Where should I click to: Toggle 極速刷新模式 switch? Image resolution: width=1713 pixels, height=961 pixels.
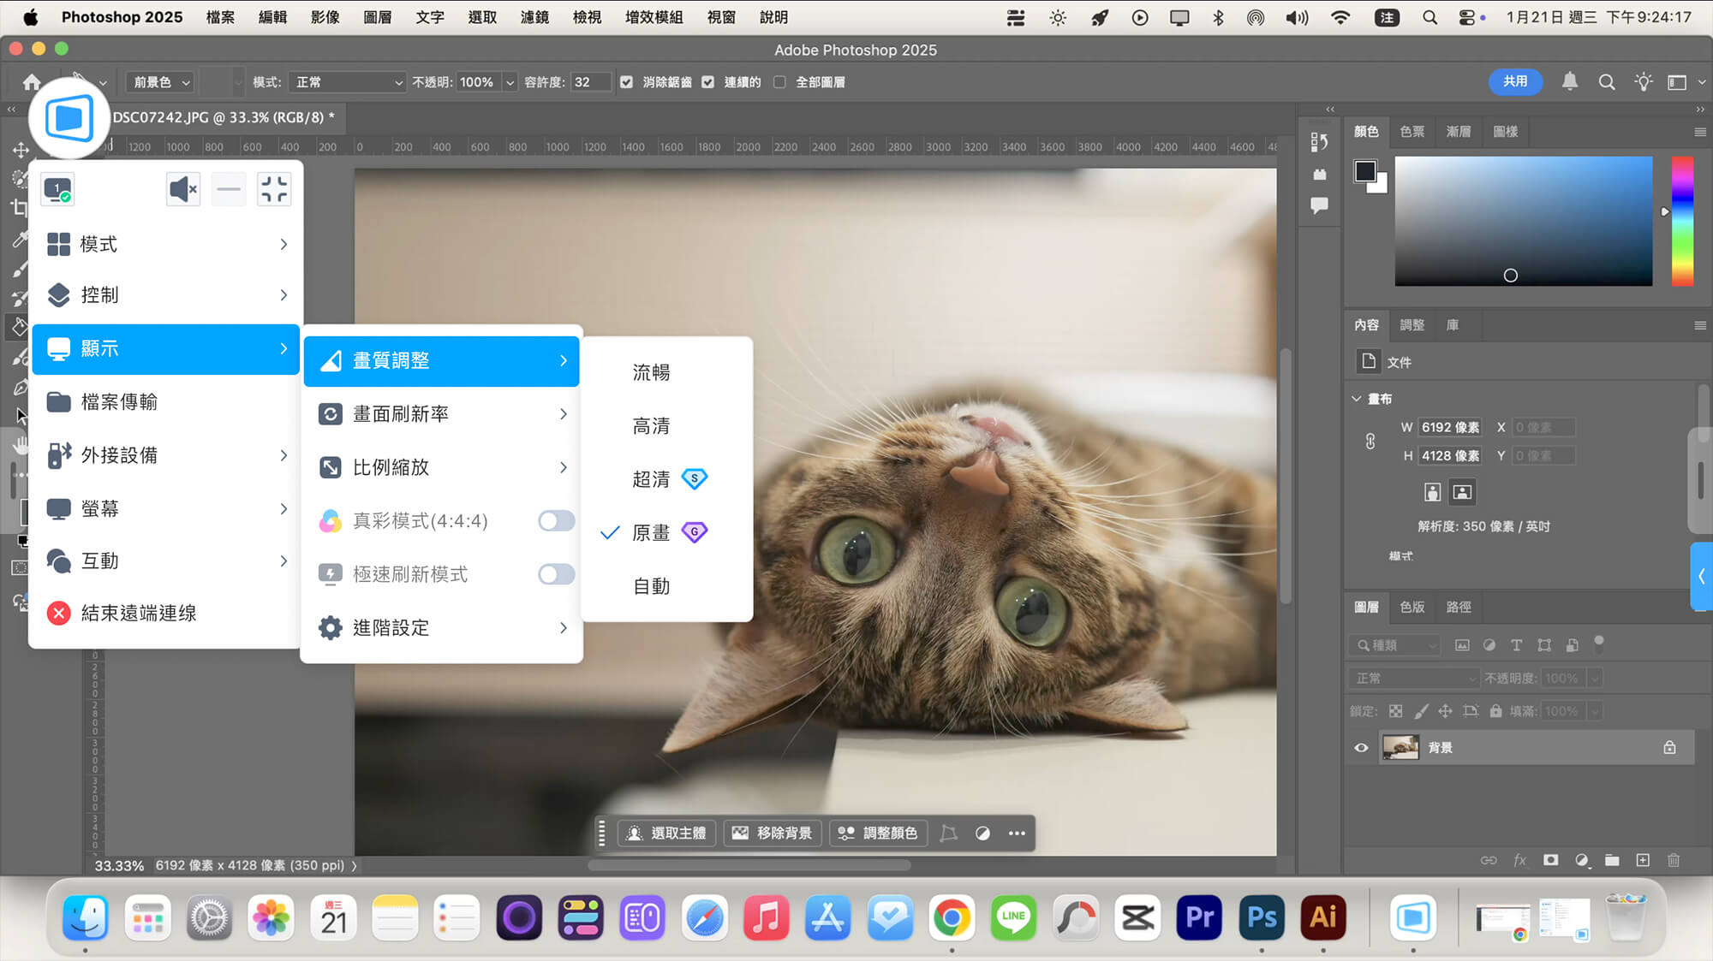(556, 574)
